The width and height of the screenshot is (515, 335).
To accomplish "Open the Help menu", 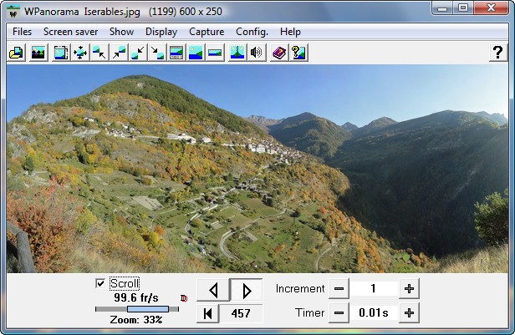I will (x=290, y=32).
